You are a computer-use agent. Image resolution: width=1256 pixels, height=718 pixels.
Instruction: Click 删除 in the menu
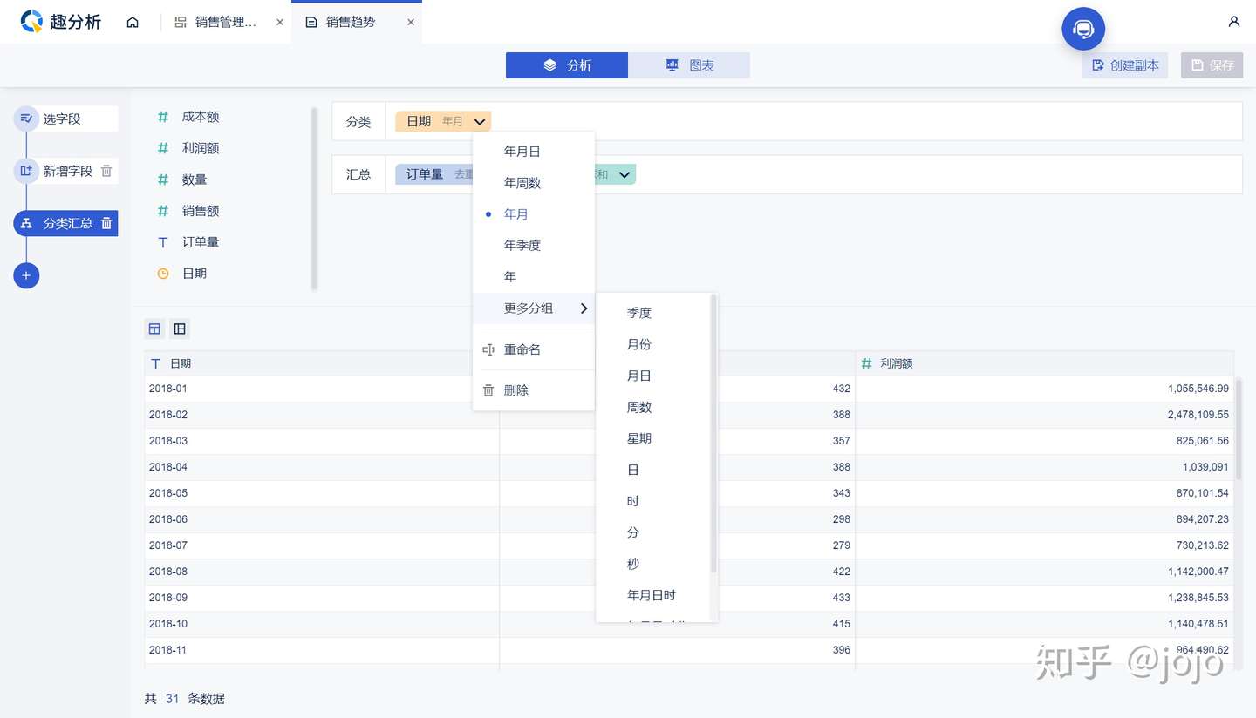coord(534,390)
